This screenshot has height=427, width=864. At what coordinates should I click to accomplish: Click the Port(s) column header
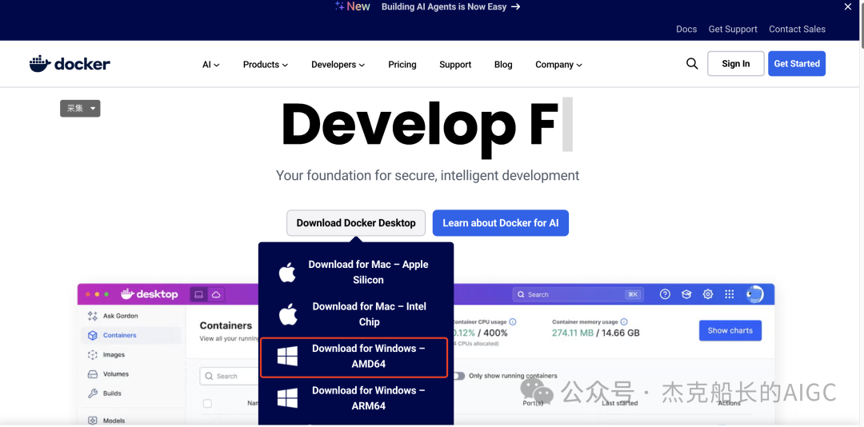pos(533,403)
